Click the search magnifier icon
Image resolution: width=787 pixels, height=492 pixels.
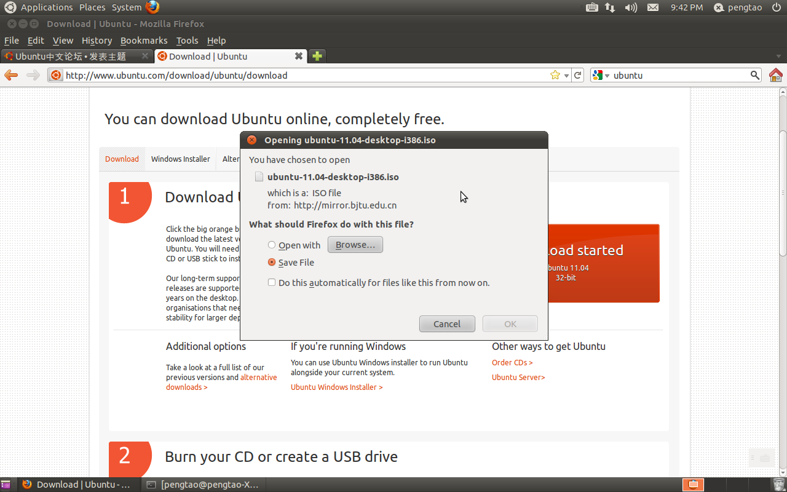(x=755, y=75)
